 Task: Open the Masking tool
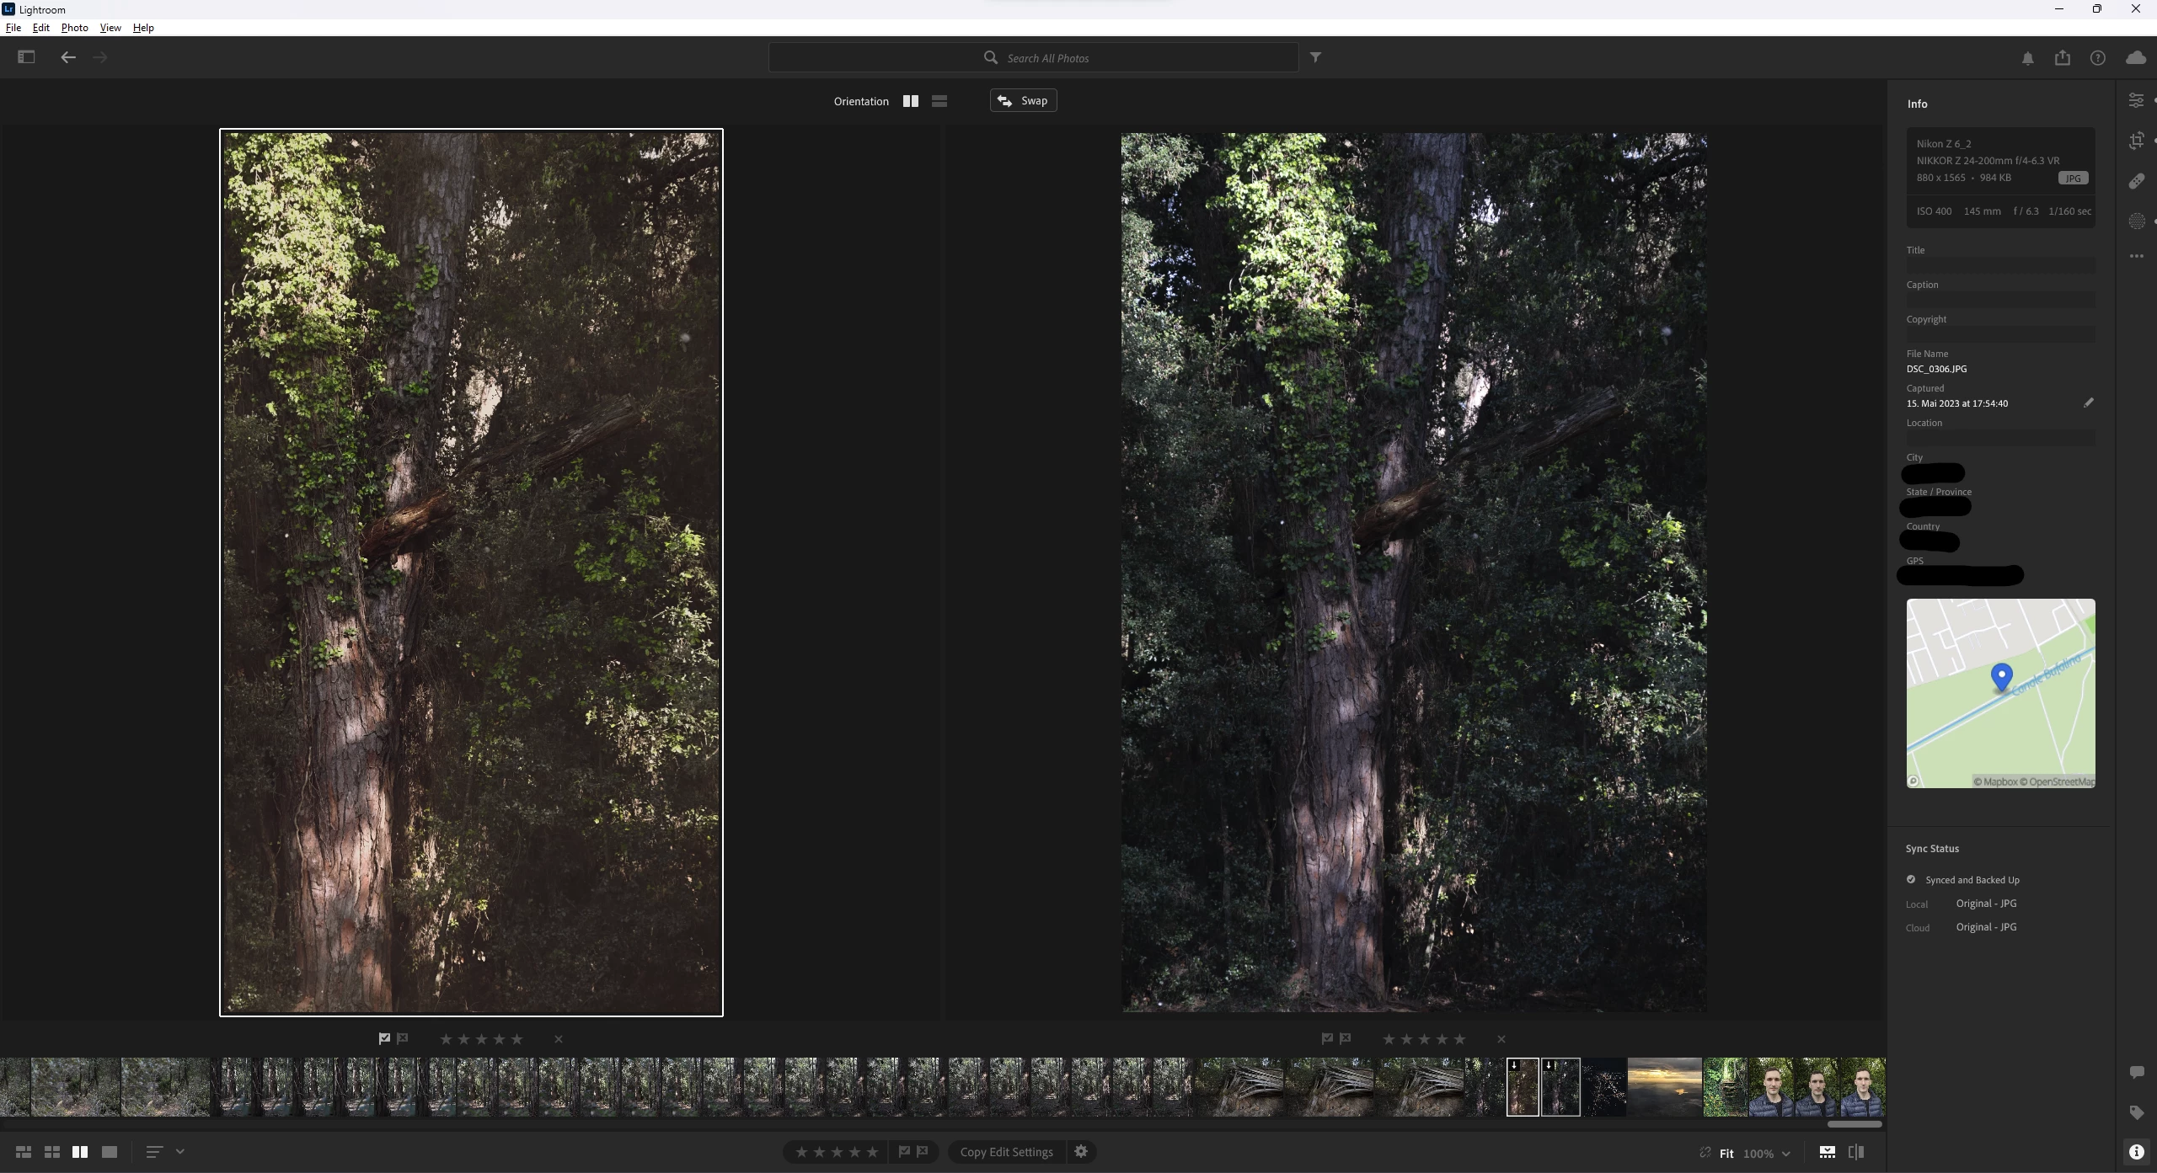click(x=2136, y=221)
